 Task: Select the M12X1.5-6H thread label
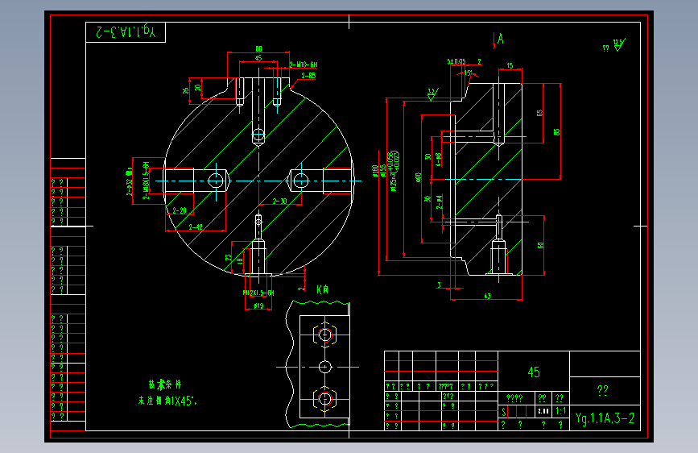point(258,293)
